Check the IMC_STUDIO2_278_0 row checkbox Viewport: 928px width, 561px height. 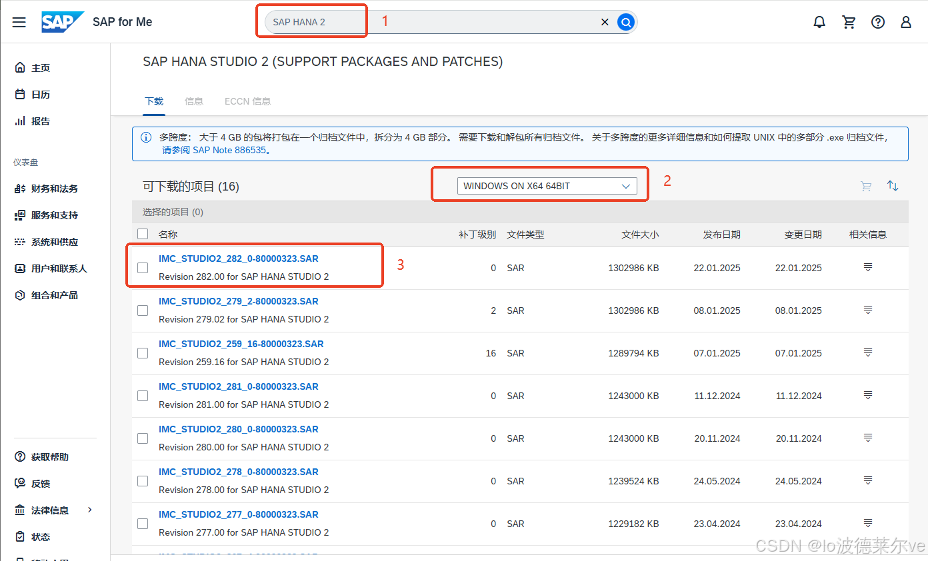[x=143, y=481]
